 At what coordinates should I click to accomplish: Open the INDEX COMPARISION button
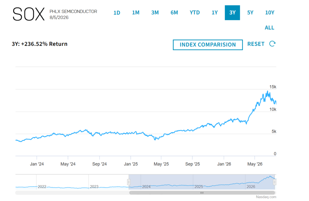click(x=208, y=45)
